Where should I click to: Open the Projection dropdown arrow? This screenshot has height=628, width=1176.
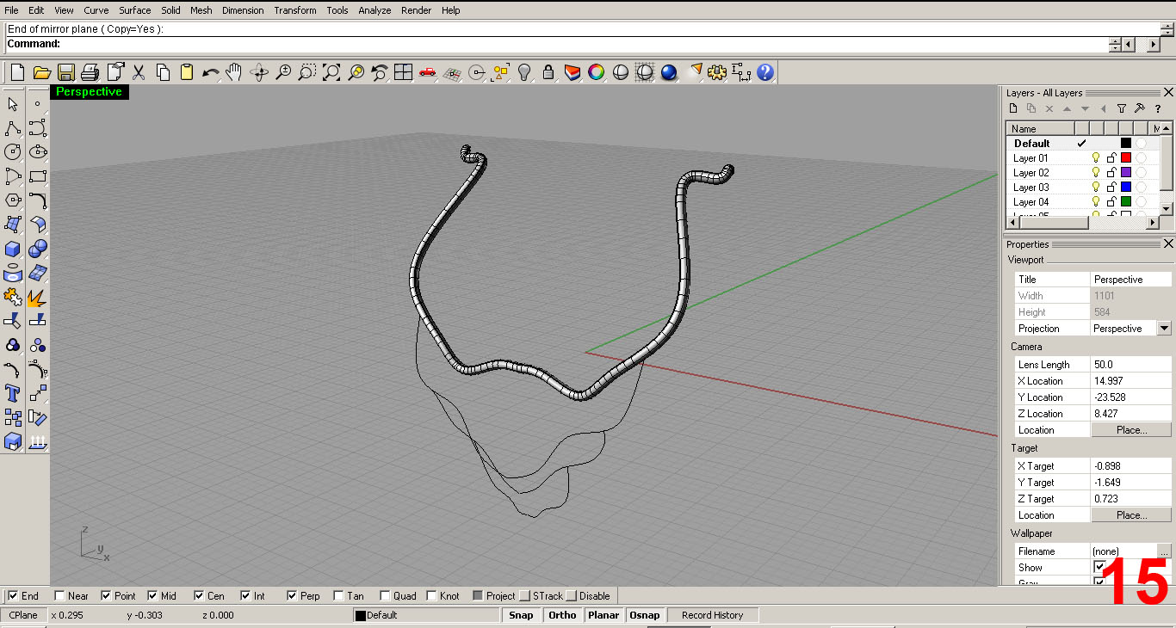pyautogui.click(x=1164, y=328)
